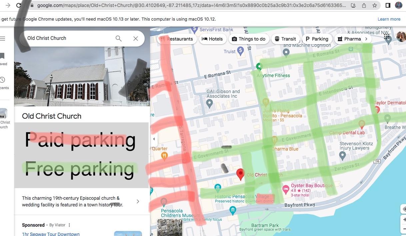The width and height of the screenshot is (406, 236).
Task: Filter map by Hotels
Action: click(212, 39)
